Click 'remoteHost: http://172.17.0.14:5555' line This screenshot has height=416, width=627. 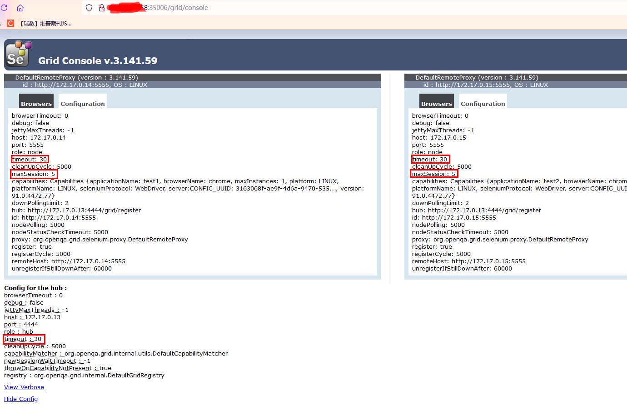[69, 261]
